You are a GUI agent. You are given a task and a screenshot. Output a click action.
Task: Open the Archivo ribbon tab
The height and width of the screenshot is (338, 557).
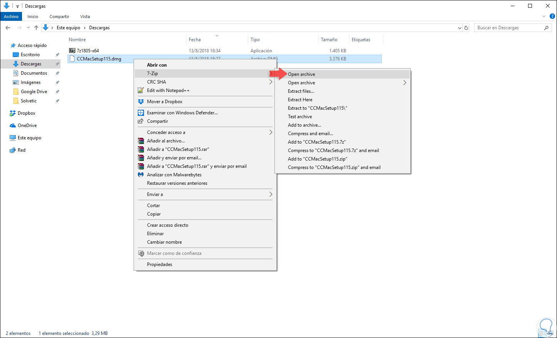click(11, 17)
